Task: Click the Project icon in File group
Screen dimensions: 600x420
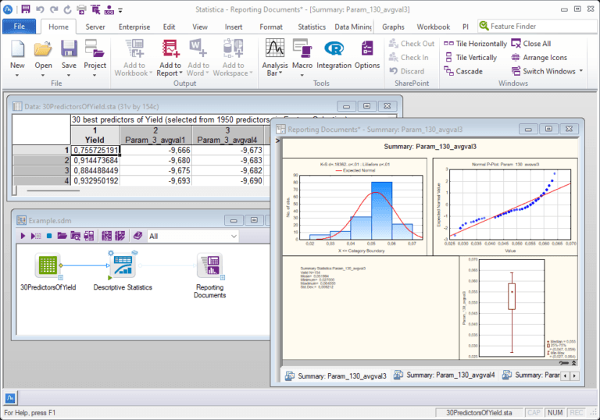Action: pyautogui.click(x=95, y=48)
